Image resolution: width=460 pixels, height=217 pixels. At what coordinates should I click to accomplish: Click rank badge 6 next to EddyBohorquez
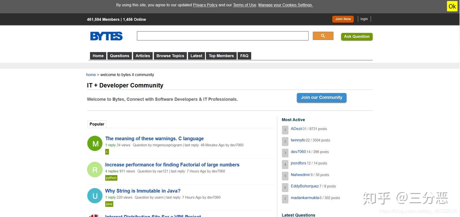click(285, 188)
